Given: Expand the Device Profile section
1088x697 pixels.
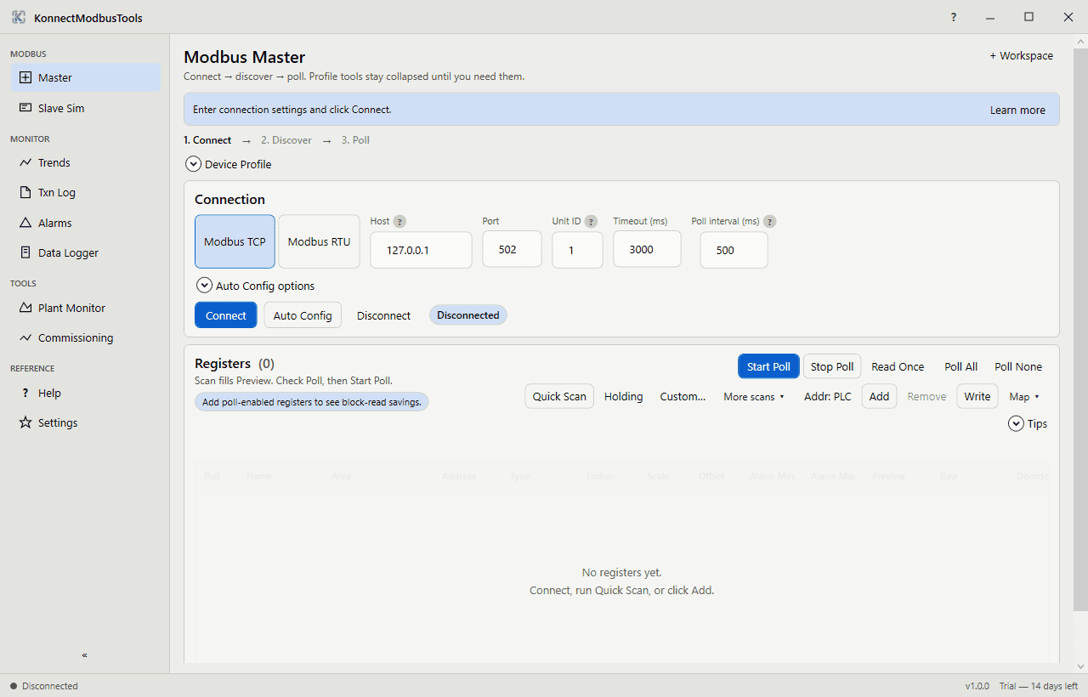Looking at the screenshot, I should click(228, 164).
